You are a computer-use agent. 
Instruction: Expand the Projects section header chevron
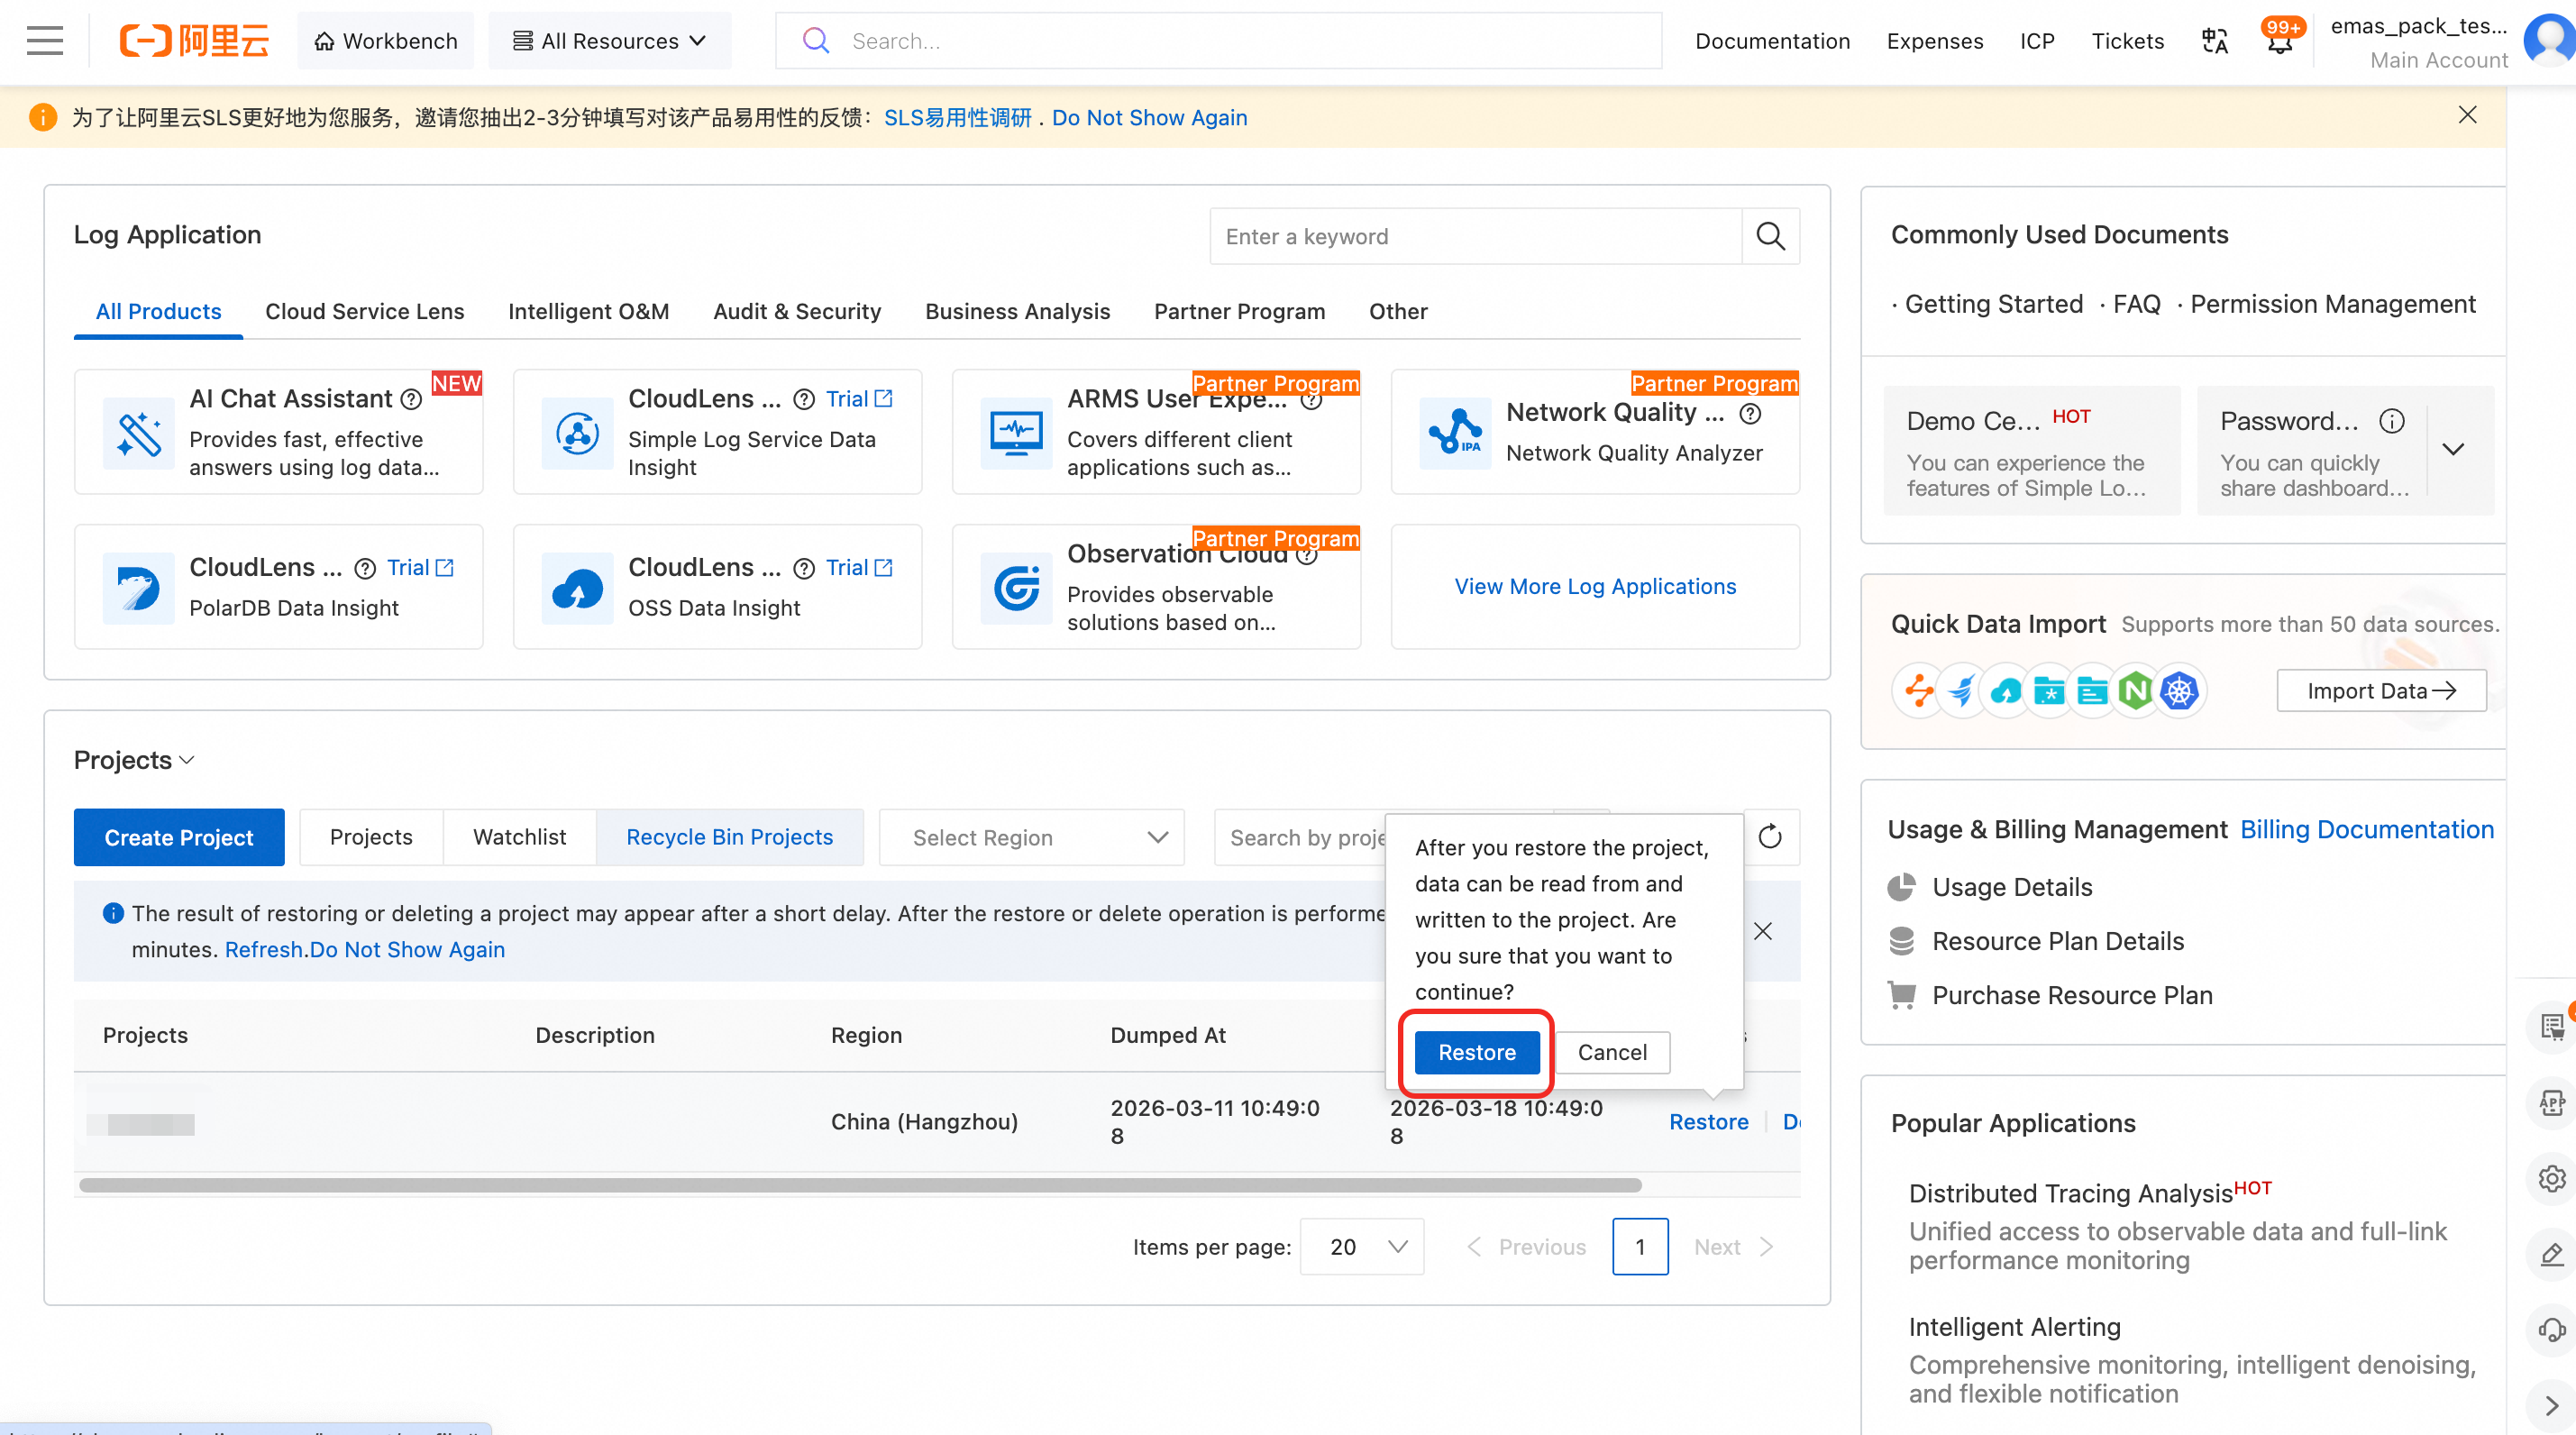(187, 760)
